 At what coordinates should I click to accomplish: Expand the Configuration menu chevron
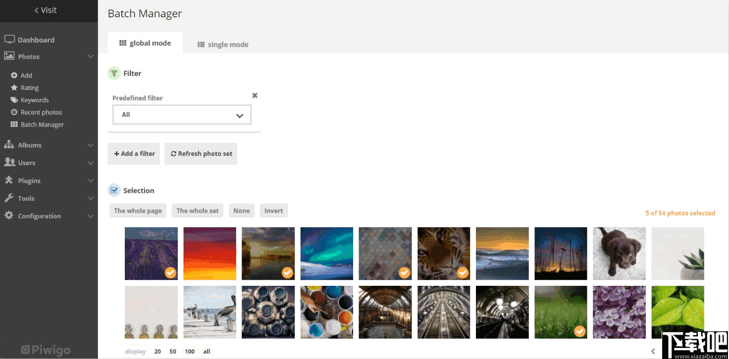(x=91, y=217)
